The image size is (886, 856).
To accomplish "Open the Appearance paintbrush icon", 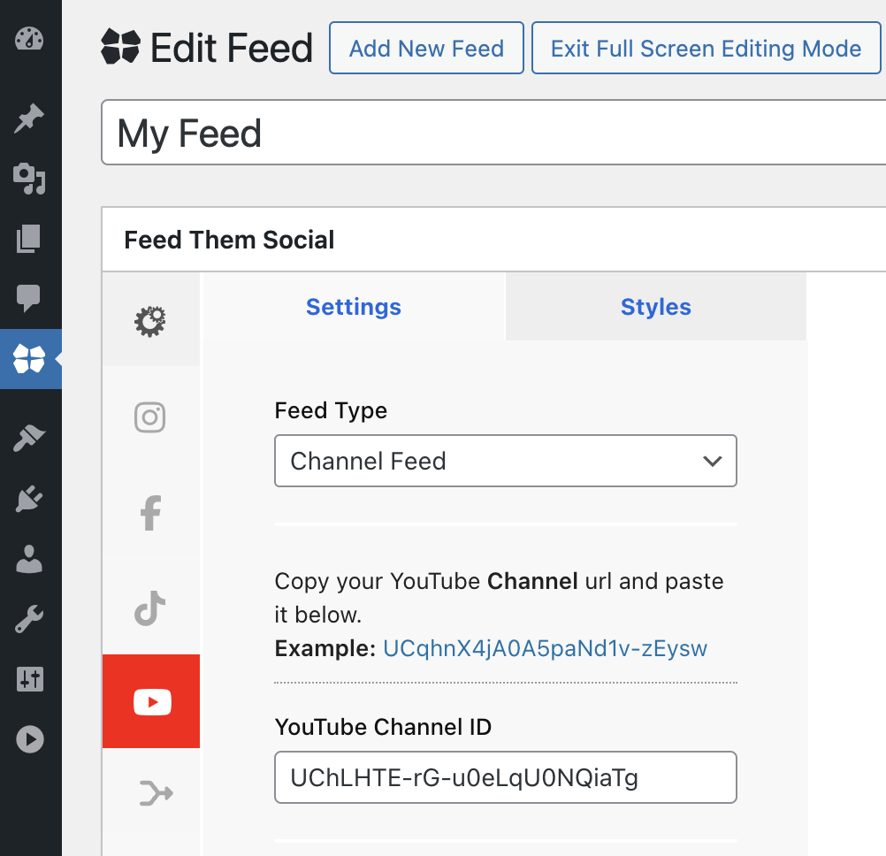I will click(29, 438).
